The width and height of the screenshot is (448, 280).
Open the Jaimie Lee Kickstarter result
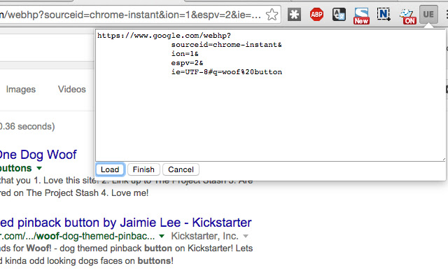(126, 223)
